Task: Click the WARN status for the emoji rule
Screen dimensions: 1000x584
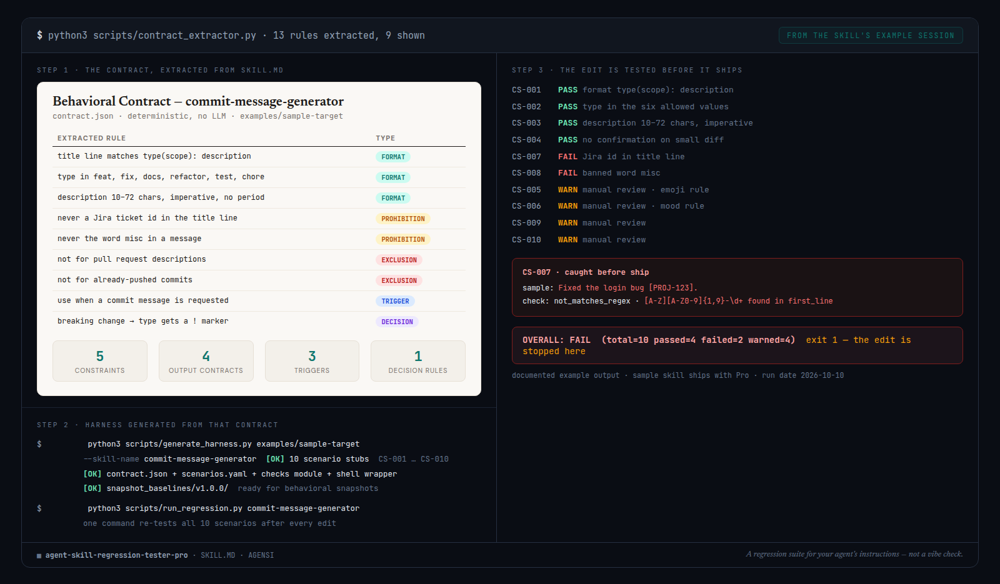Action: (x=567, y=190)
